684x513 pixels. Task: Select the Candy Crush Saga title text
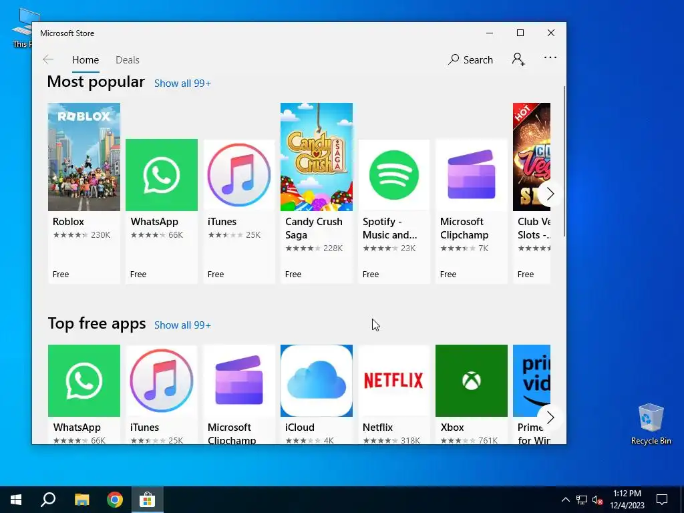[x=314, y=228]
